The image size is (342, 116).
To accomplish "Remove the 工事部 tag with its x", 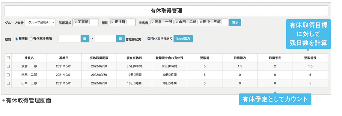I will click(x=76, y=22).
